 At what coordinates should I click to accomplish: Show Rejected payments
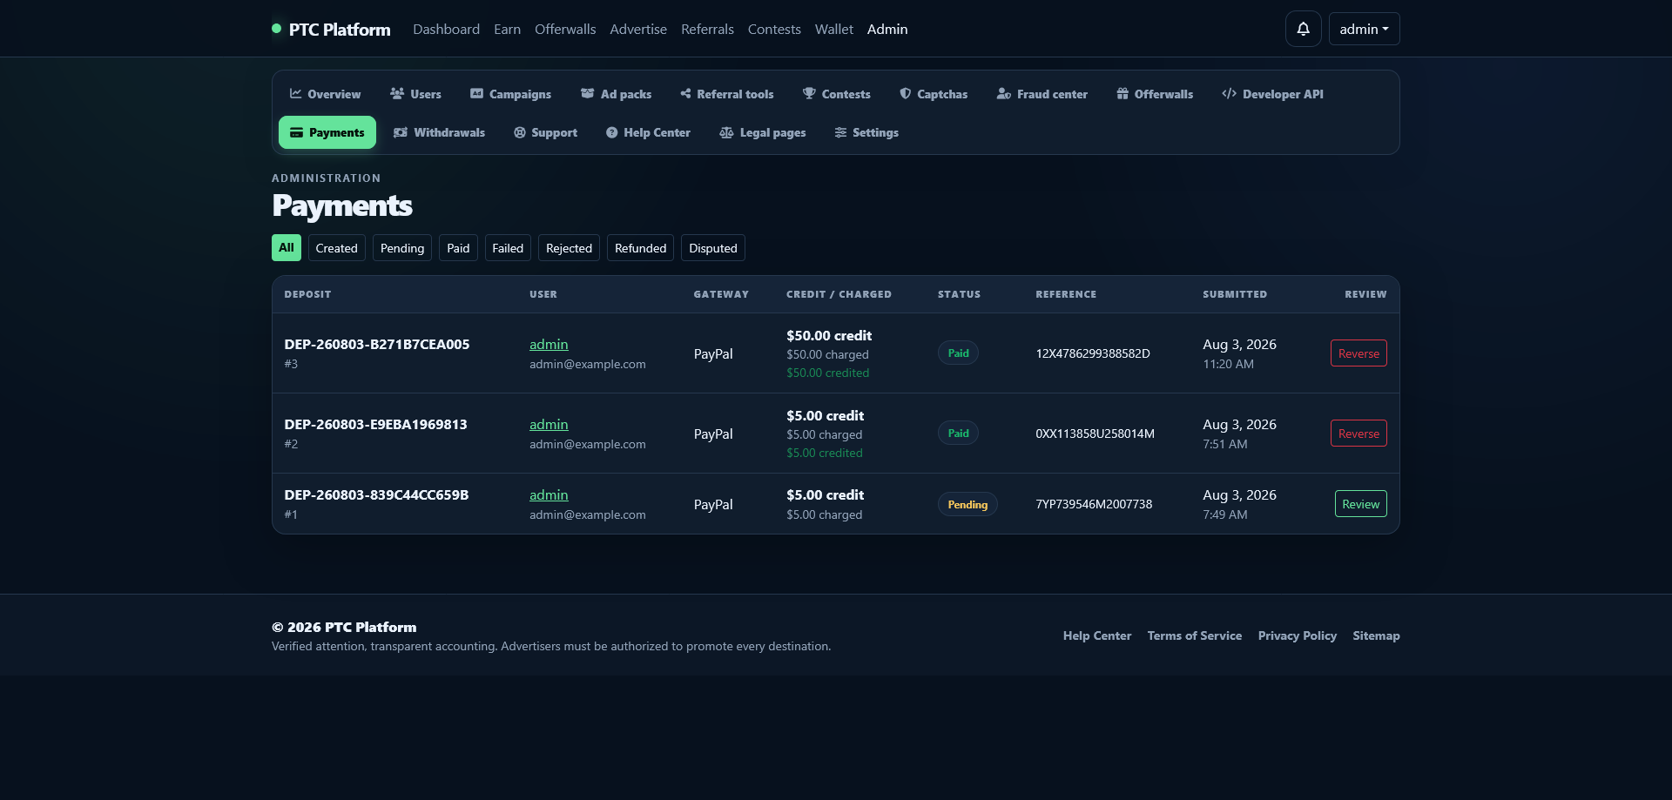click(x=569, y=247)
